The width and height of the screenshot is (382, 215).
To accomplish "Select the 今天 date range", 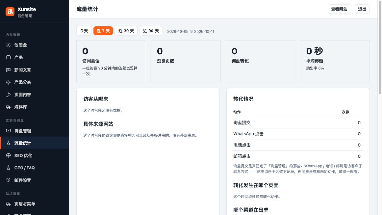I will click(x=84, y=31).
